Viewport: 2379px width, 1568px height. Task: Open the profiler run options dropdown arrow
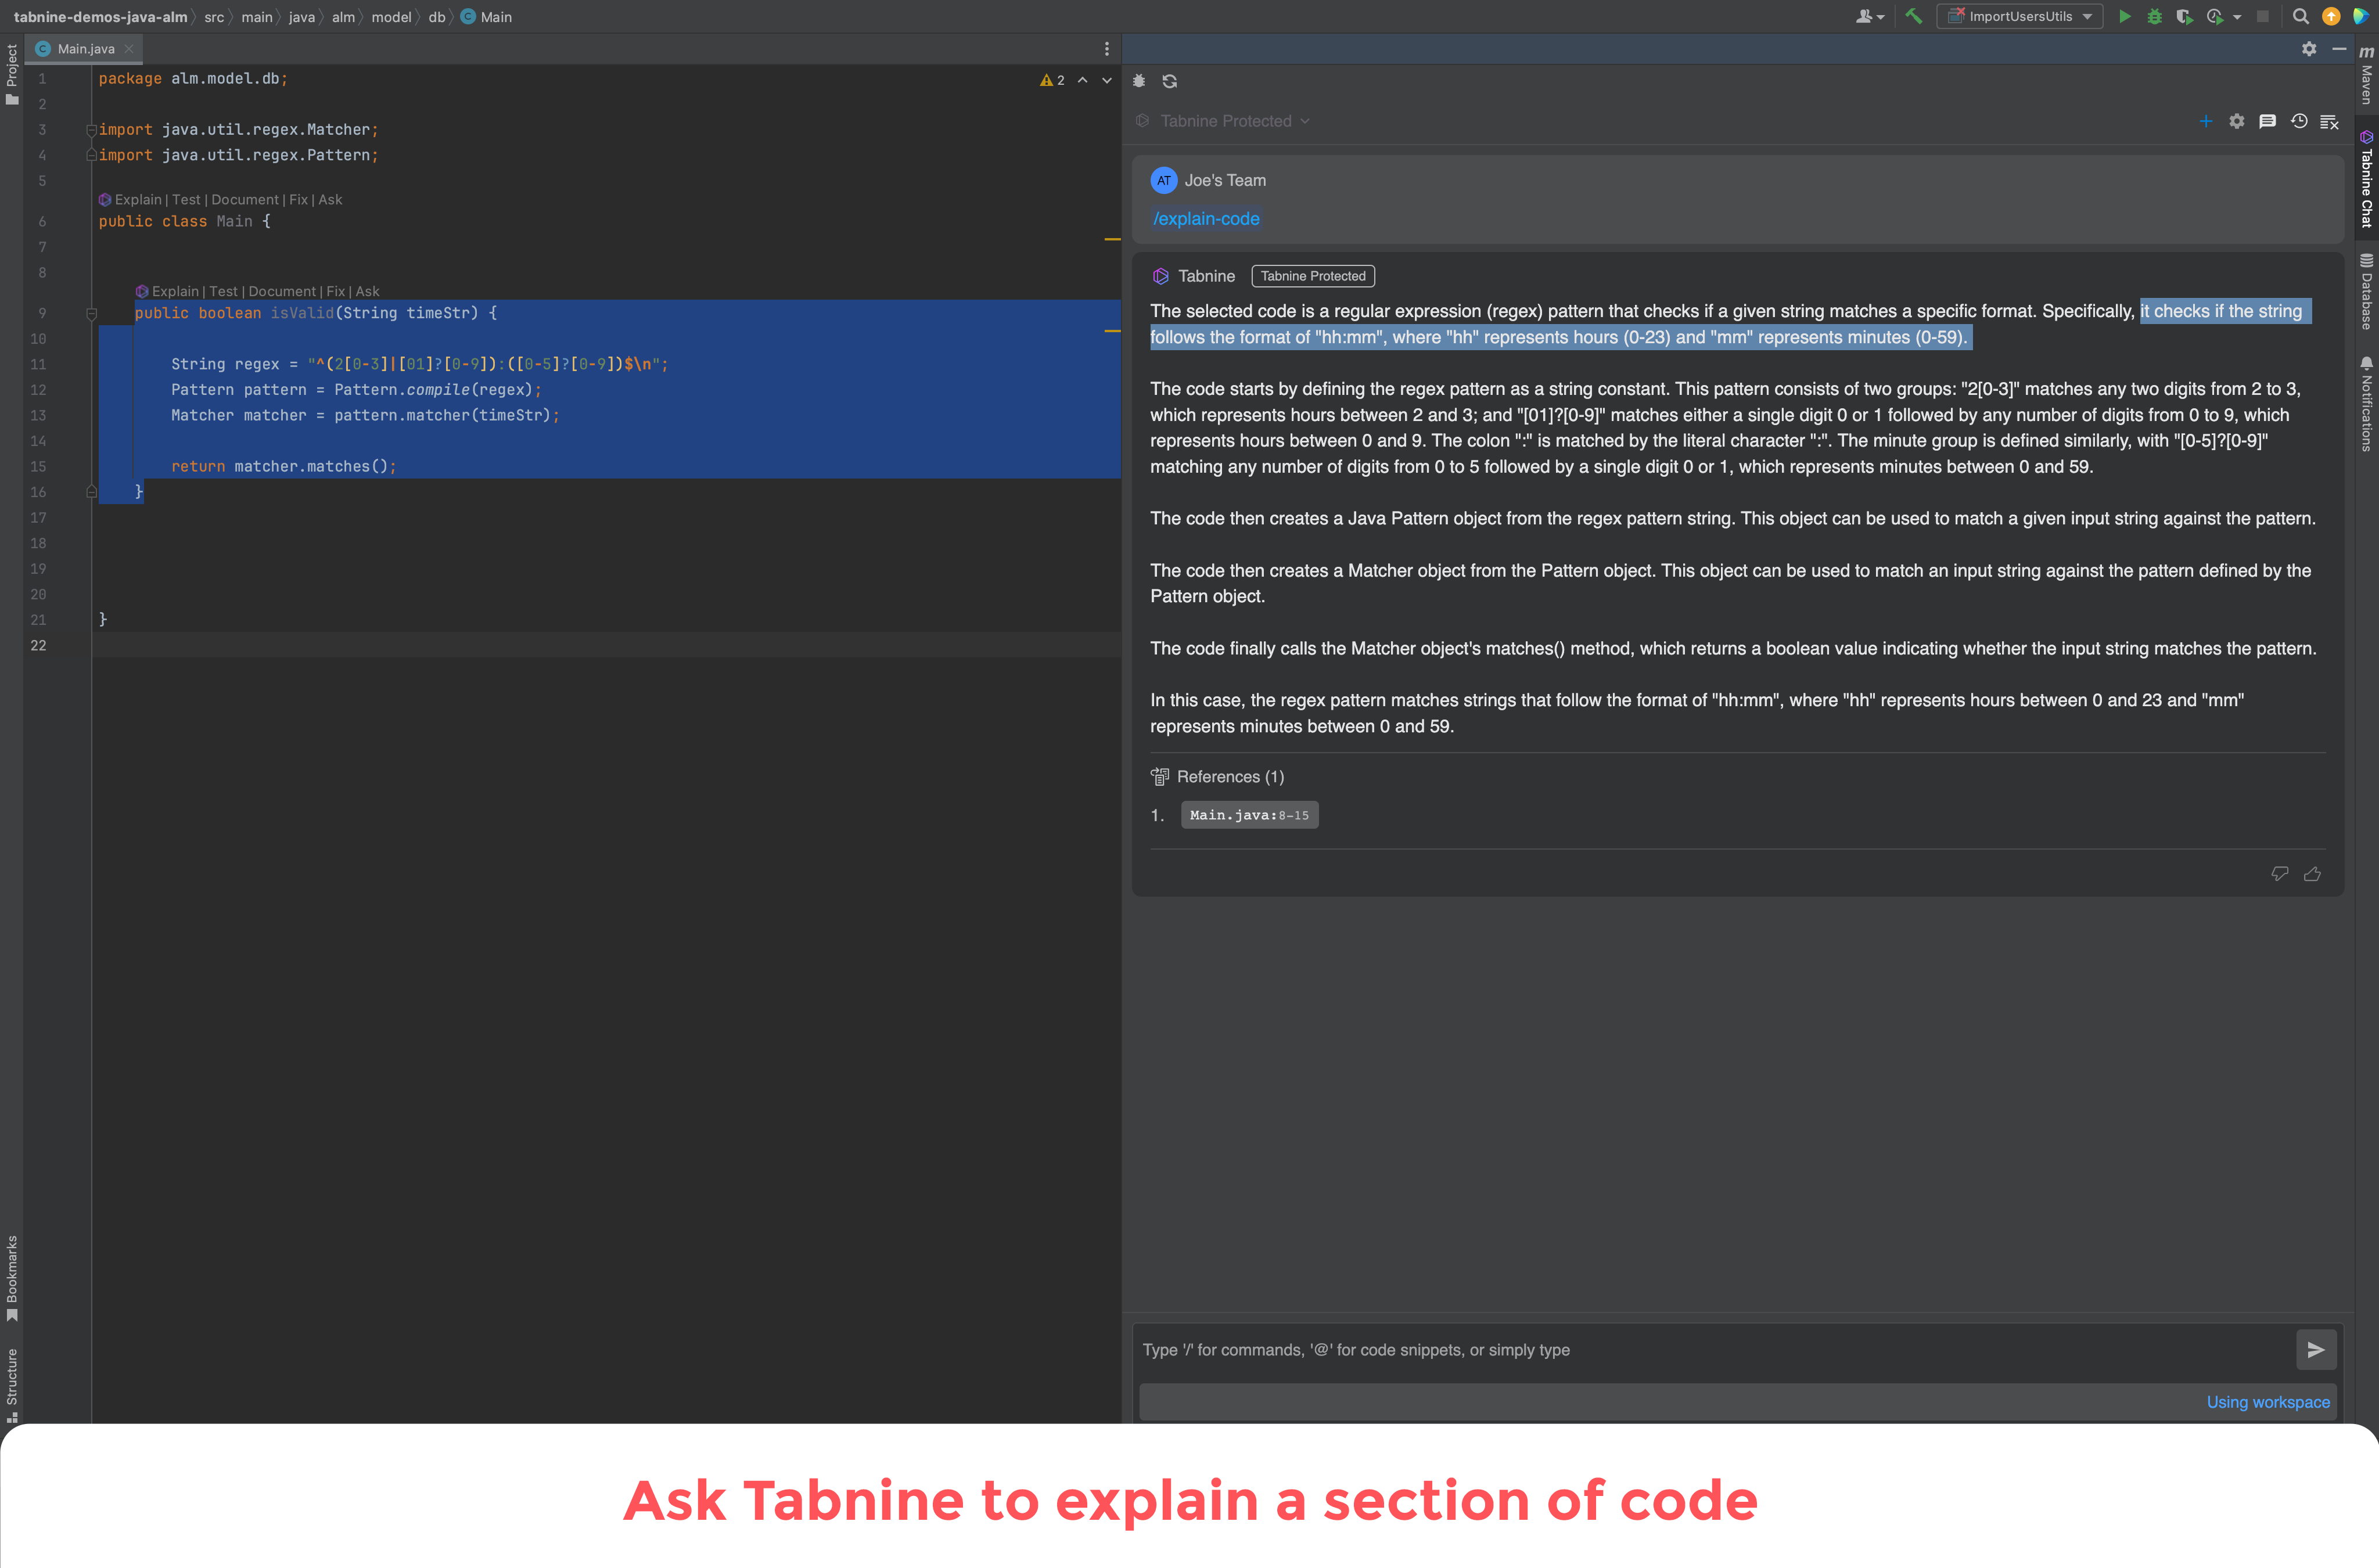click(2237, 17)
